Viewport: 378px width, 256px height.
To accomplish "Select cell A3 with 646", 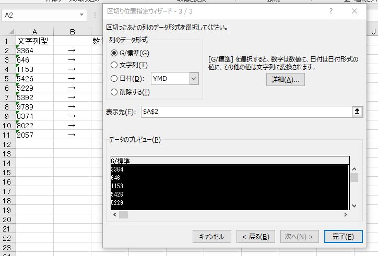I will point(34,60).
